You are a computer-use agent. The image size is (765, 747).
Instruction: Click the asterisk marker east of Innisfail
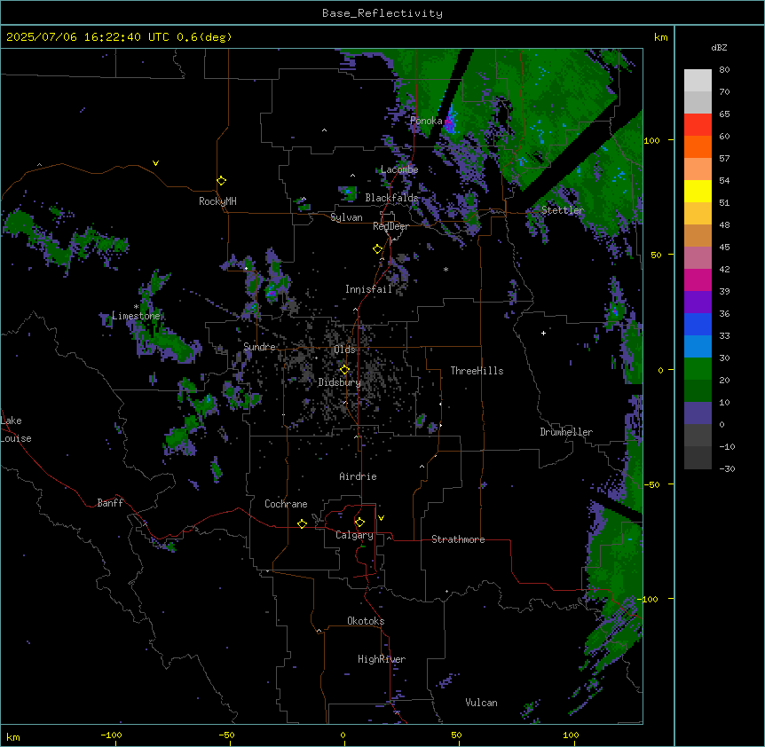446,269
